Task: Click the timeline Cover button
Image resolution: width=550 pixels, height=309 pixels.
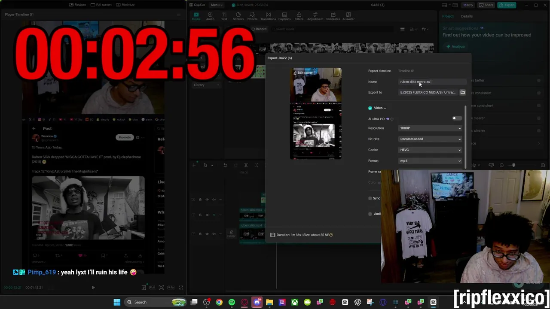Action: [231, 234]
